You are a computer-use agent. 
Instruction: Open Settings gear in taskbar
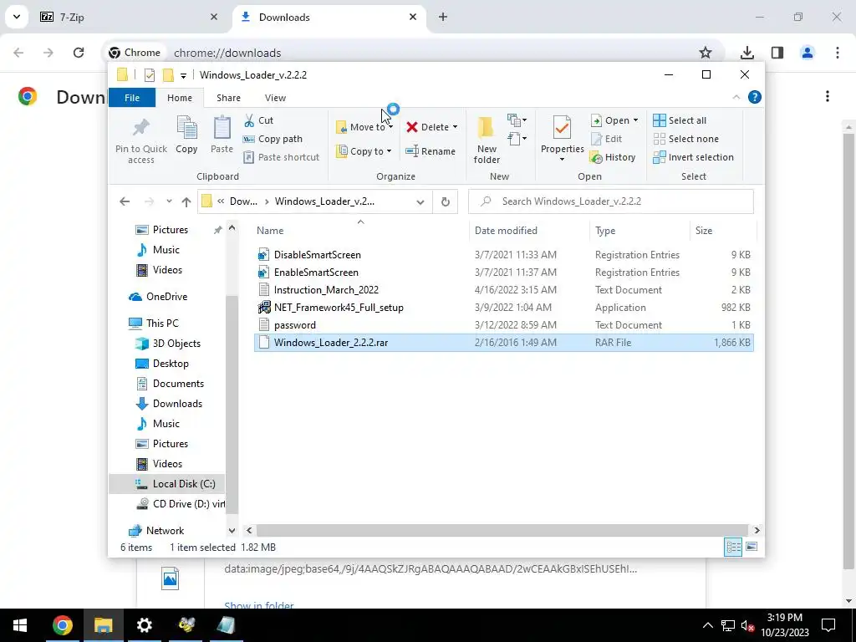click(x=144, y=625)
